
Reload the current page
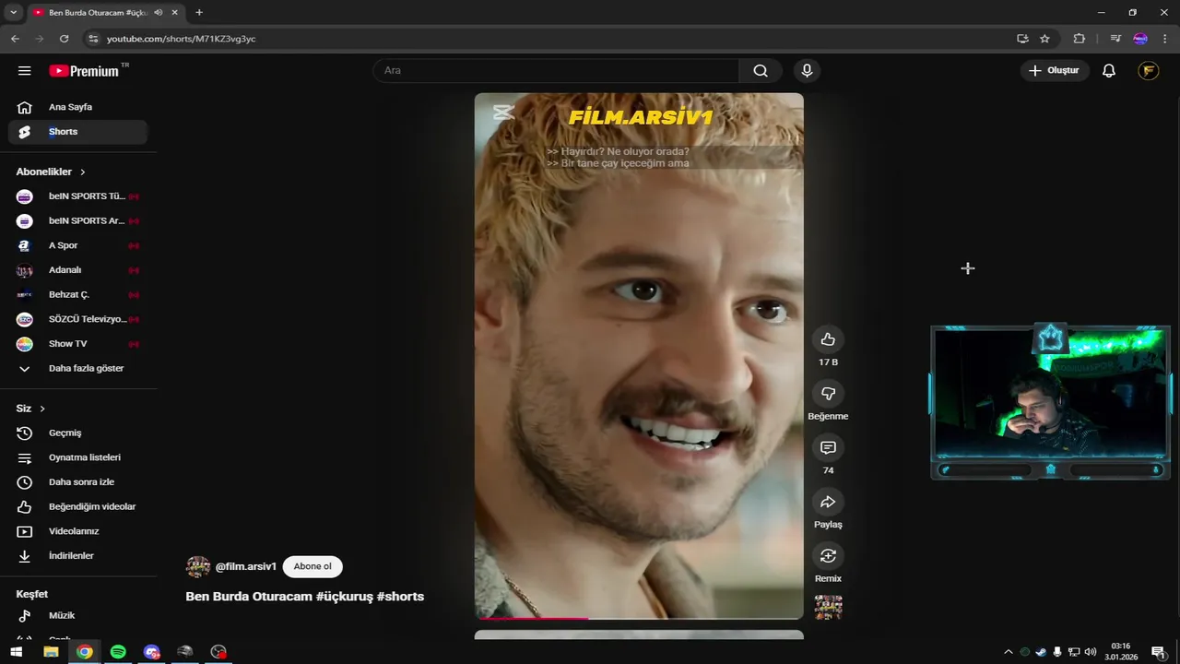(64, 39)
